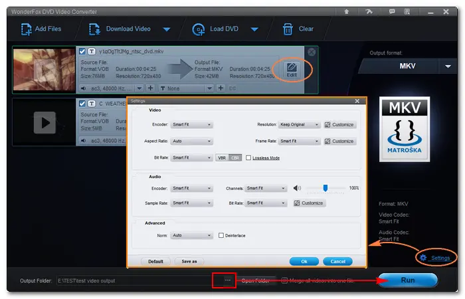The height and width of the screenshot is (299, 465).
Task: Open audio track dropdown ac3 of first video
Action: [139, 88]
